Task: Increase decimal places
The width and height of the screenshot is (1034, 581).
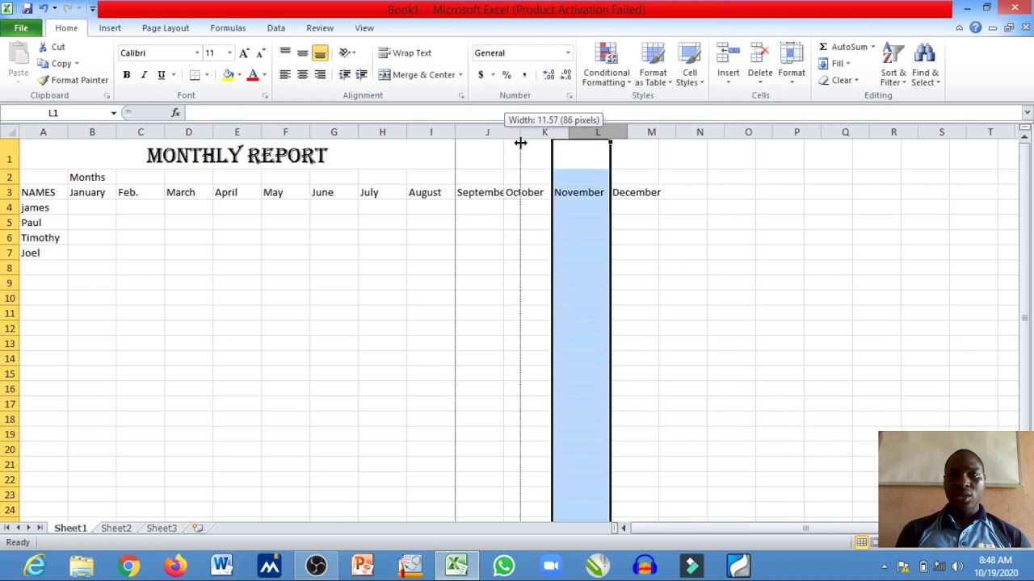Action: [549, 75]
